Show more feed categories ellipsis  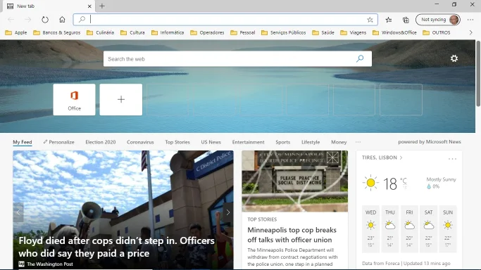point(358,142)
